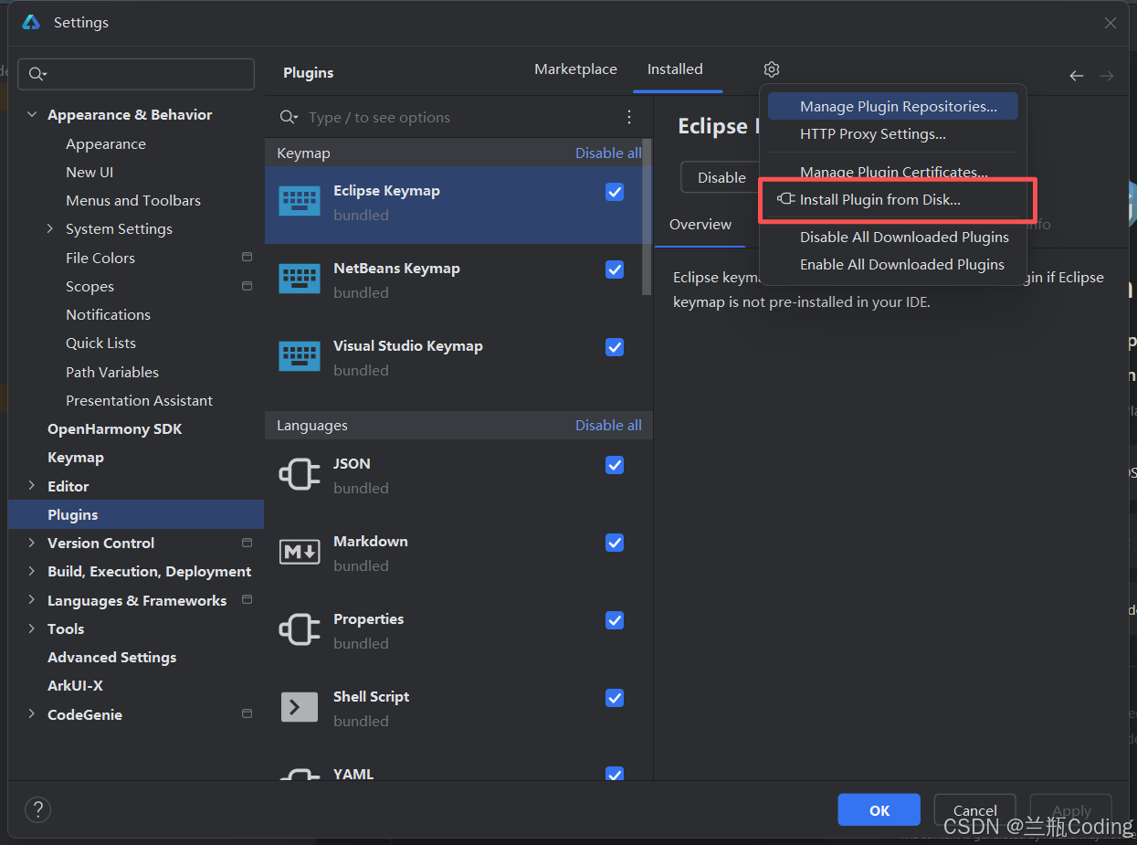The height and width of the screenshot is (845, 1137).
Task: Click Disable all link for Keymap group
Action: 608,153
